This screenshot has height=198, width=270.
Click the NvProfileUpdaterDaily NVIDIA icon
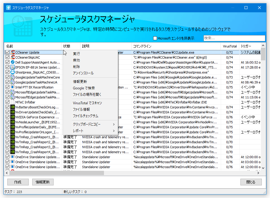[13, 127]
